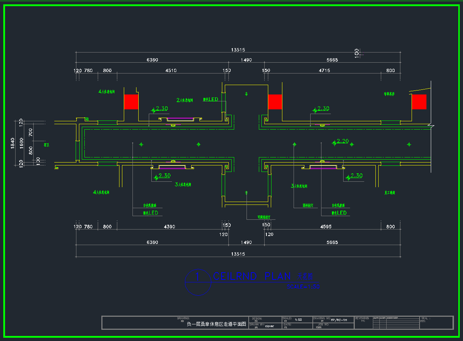Select the 2.20 ceiling elevation marker

[342, 141]
